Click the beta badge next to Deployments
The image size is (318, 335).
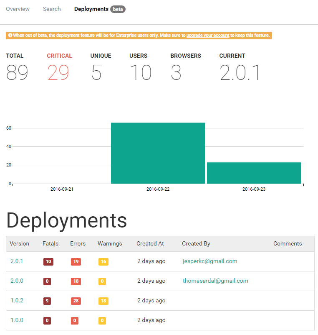coord(118,9)
